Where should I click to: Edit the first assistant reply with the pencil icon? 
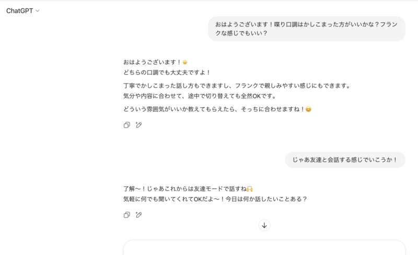tap(138, 125)
